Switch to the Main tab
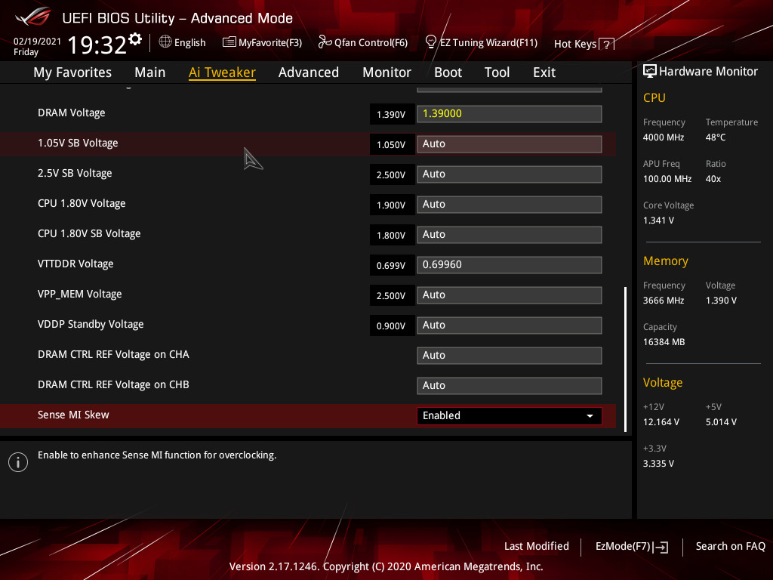Viewport: 773px width, 580px height. click(x=150, y=72)
